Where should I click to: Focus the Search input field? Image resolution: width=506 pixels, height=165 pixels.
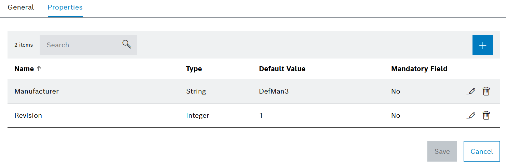(88, 45)
